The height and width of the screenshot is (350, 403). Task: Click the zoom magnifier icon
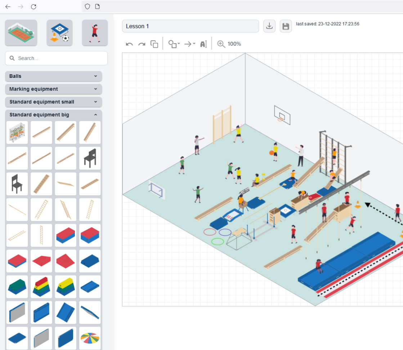221,44
